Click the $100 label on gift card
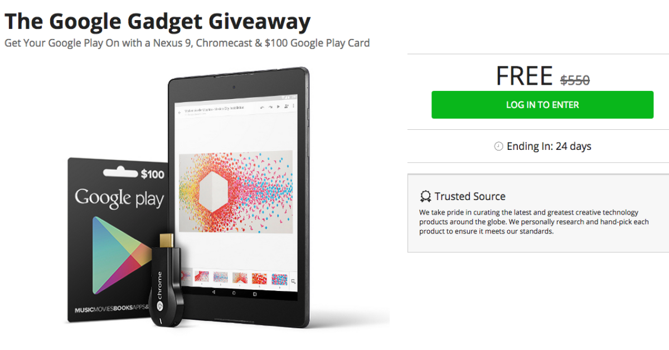 (x=152, y=174)
